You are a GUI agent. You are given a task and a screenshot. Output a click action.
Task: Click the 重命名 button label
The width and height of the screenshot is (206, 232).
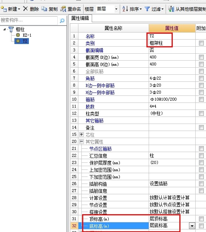tap(74, 9)
